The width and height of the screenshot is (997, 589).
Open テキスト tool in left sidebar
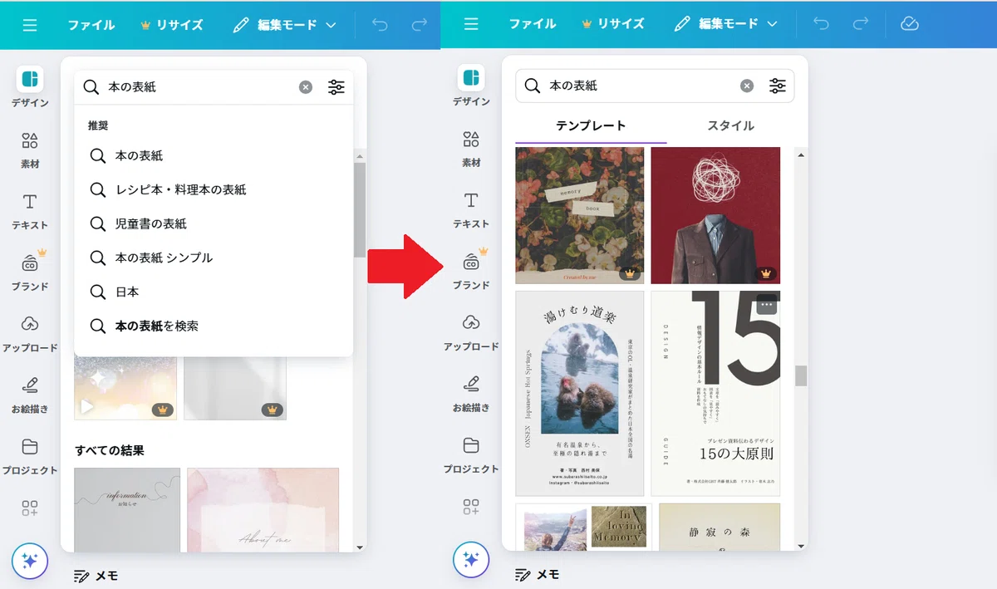click(x=30, y=212)
